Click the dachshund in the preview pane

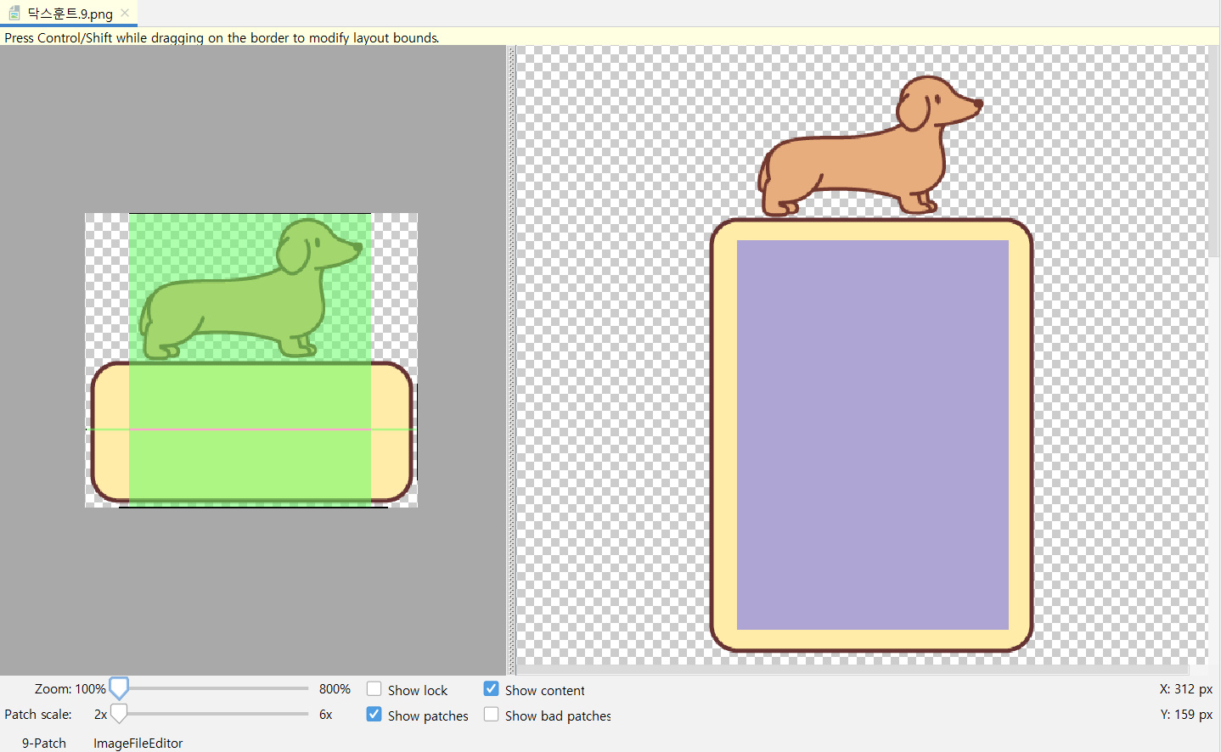click(x=870, y=146)
